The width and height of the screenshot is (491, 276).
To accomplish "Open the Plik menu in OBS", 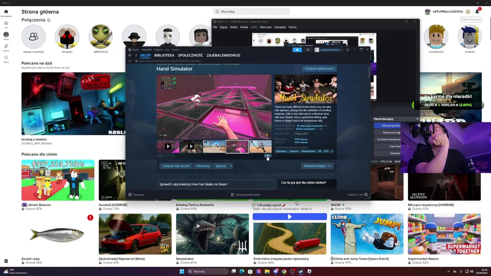I will [215, 27].
